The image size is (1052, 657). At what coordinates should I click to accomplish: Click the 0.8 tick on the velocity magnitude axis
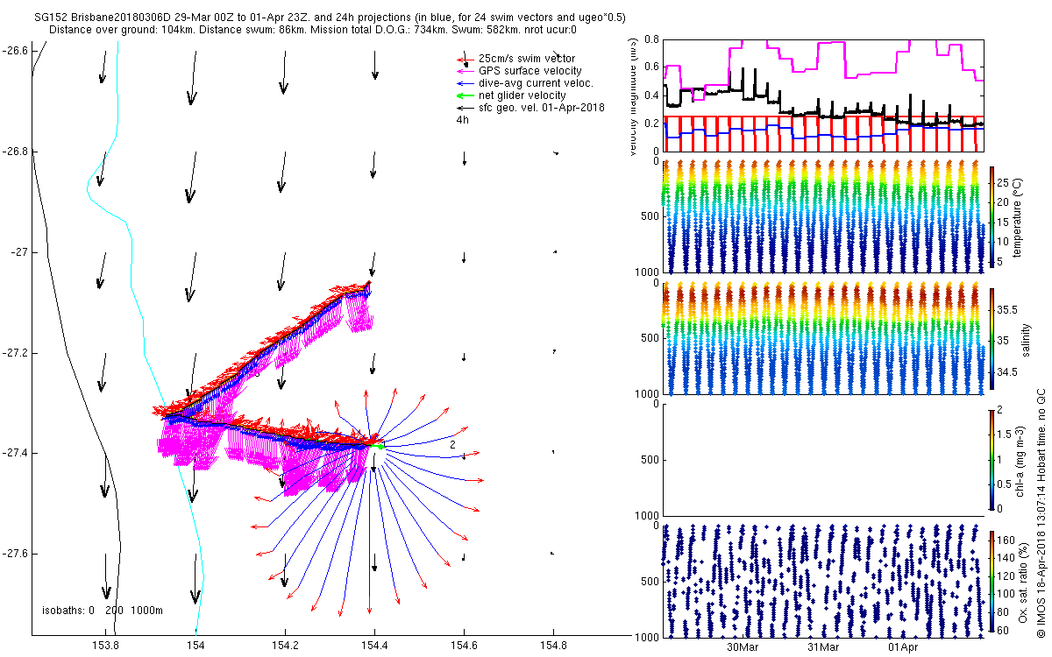point(651,39)
